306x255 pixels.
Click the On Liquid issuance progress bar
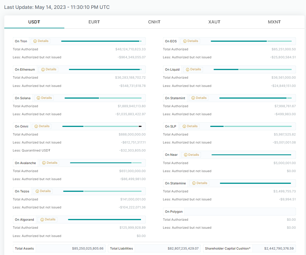click(253, 69)
